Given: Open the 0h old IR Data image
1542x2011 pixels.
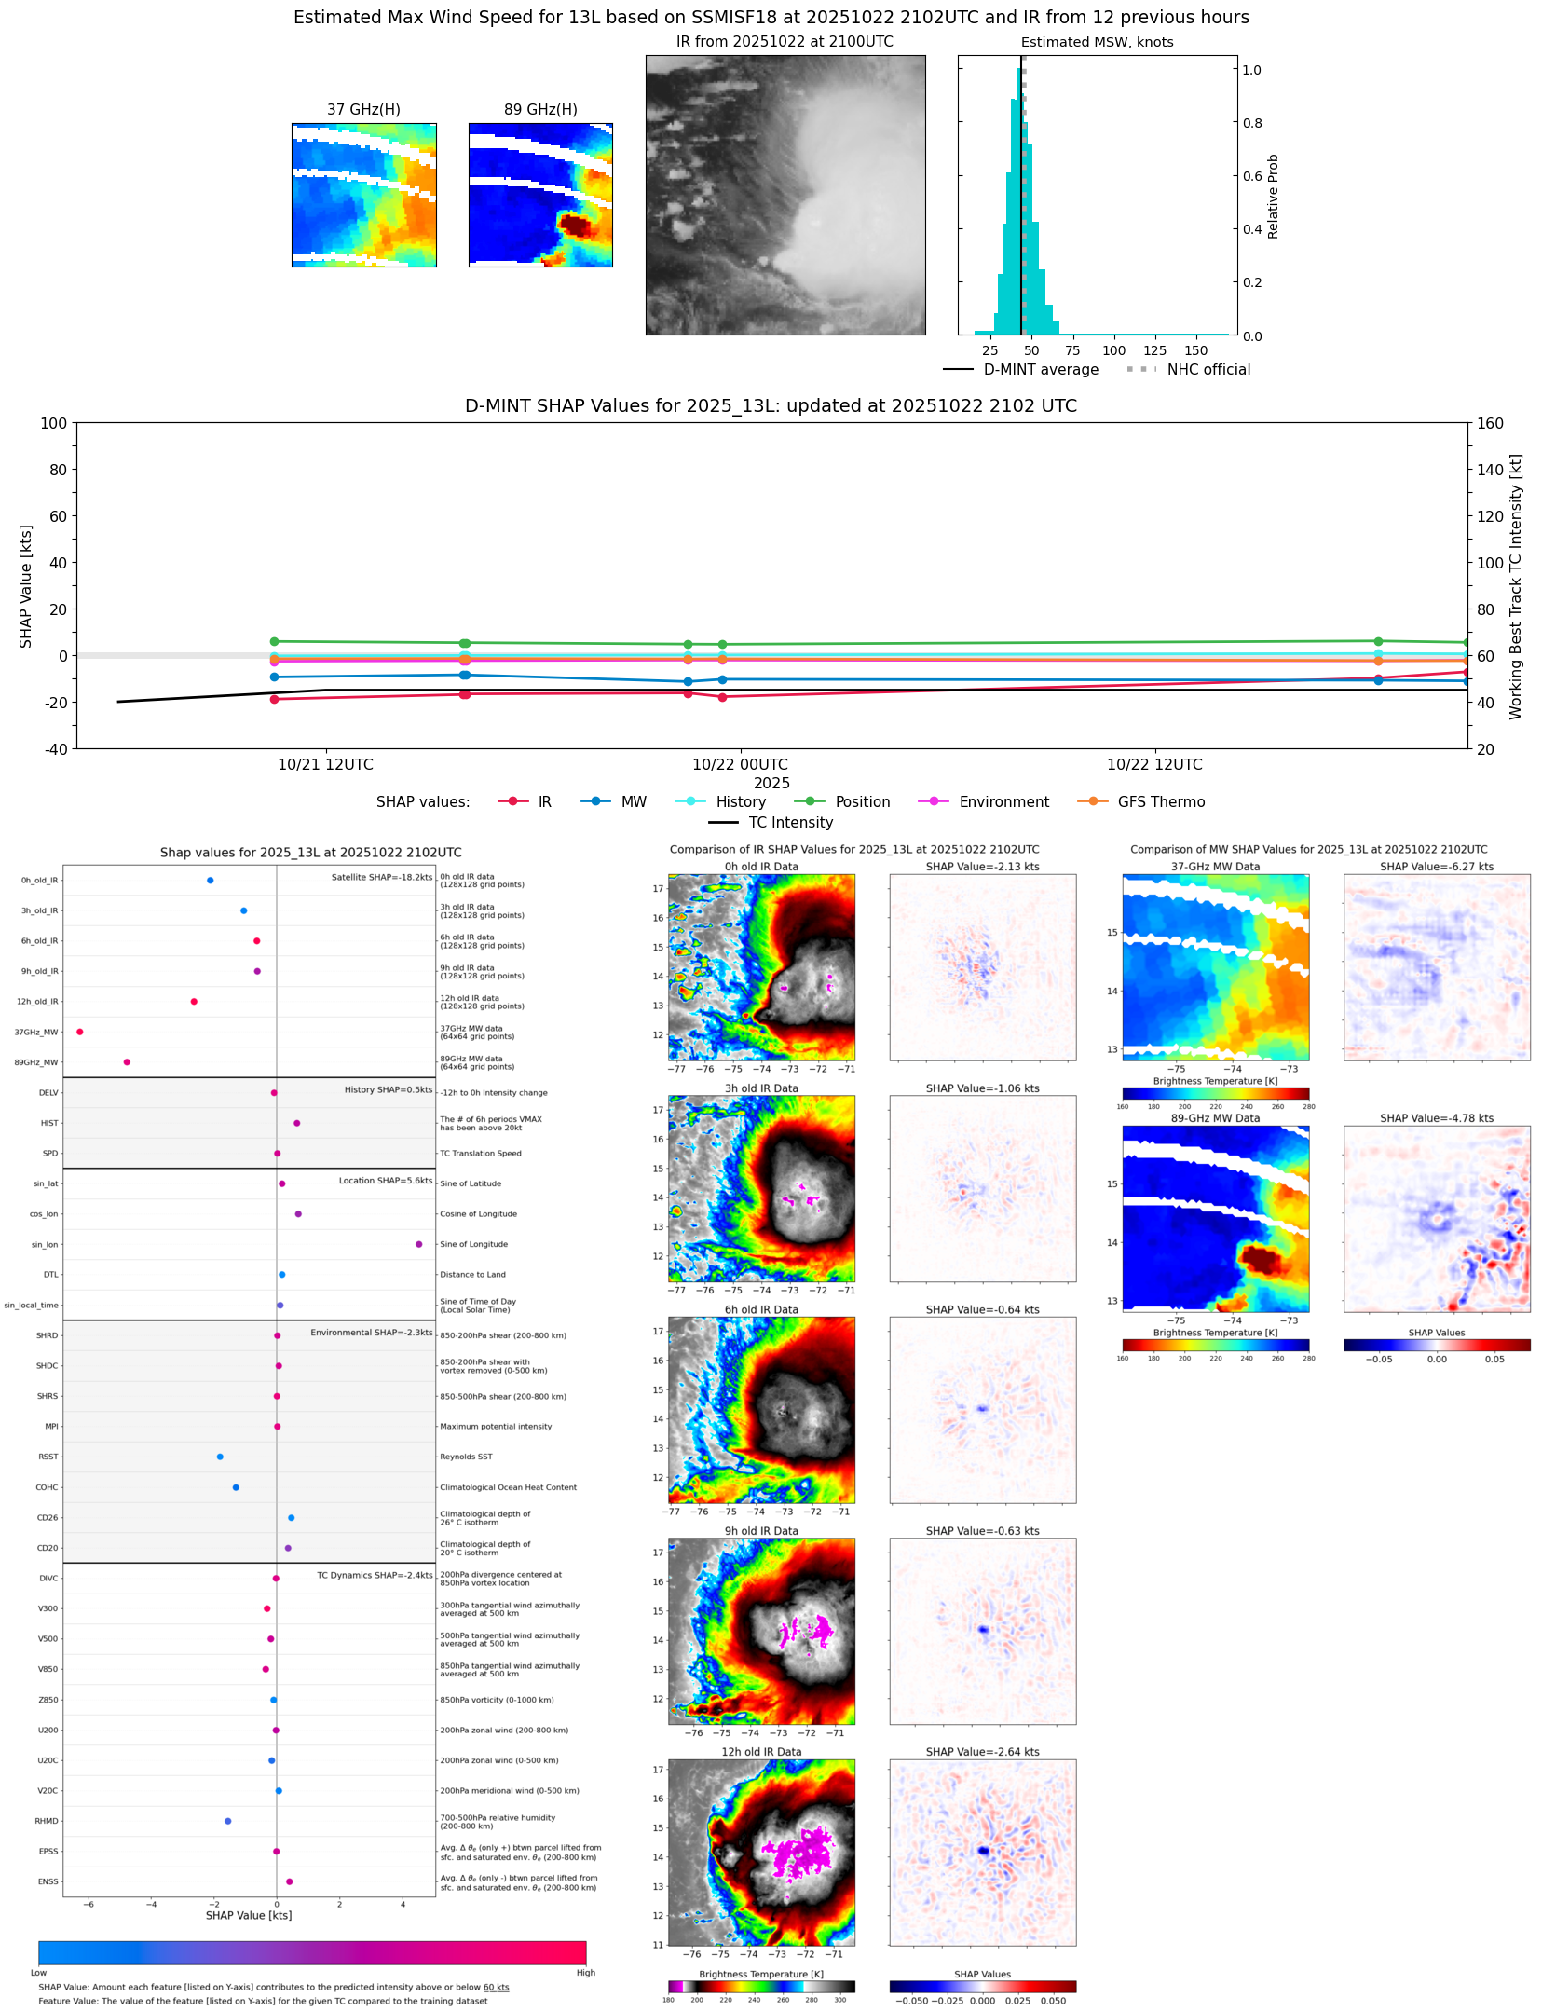Looking at the screenshot, I should [x=761, y=967].
